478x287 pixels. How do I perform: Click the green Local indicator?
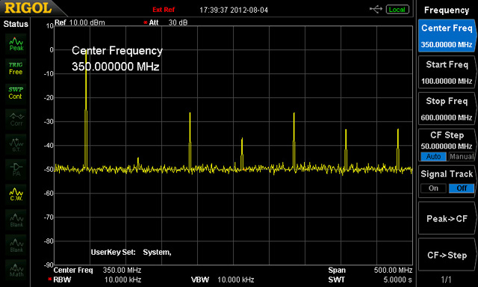point(397,10)
